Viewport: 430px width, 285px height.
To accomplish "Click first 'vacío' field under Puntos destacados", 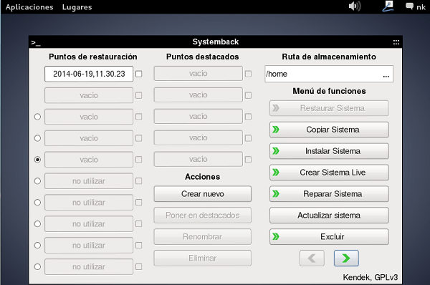I will (x=199, y=73).
